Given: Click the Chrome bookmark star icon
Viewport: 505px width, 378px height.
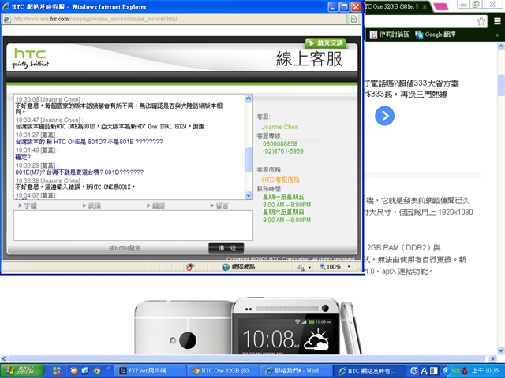Looking at the screenshot, I should click(x=481, y=21).
